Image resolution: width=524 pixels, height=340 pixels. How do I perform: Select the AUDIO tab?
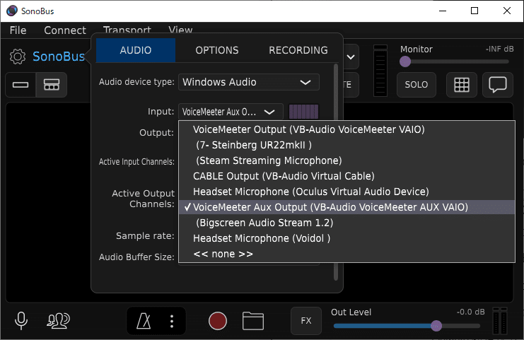(136, 50)
